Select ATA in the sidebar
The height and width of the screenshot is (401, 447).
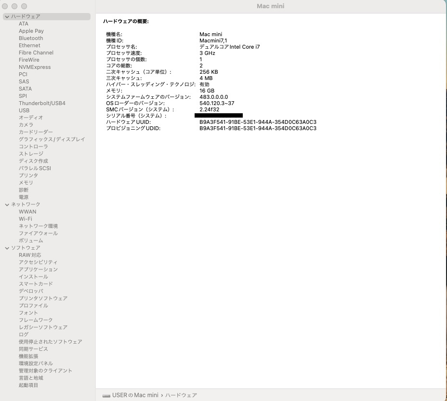[x=24, y=24]
